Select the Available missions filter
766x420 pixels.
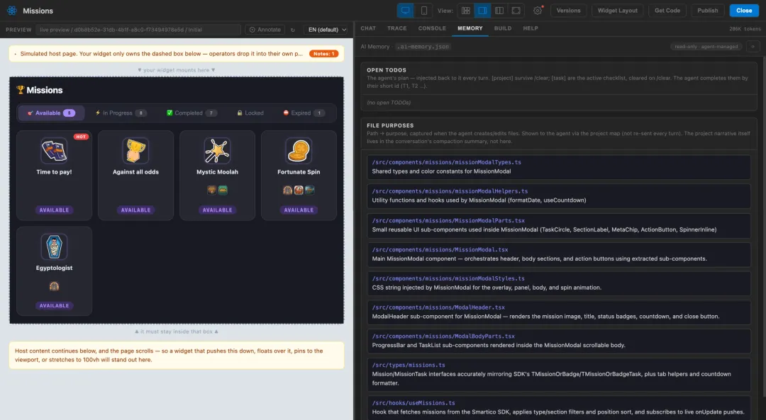pyautogui.click(x=51, y=113)
